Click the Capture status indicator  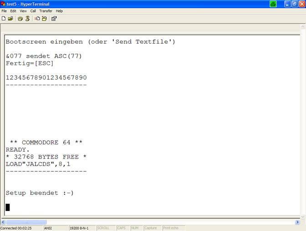[x=153, y=228]
